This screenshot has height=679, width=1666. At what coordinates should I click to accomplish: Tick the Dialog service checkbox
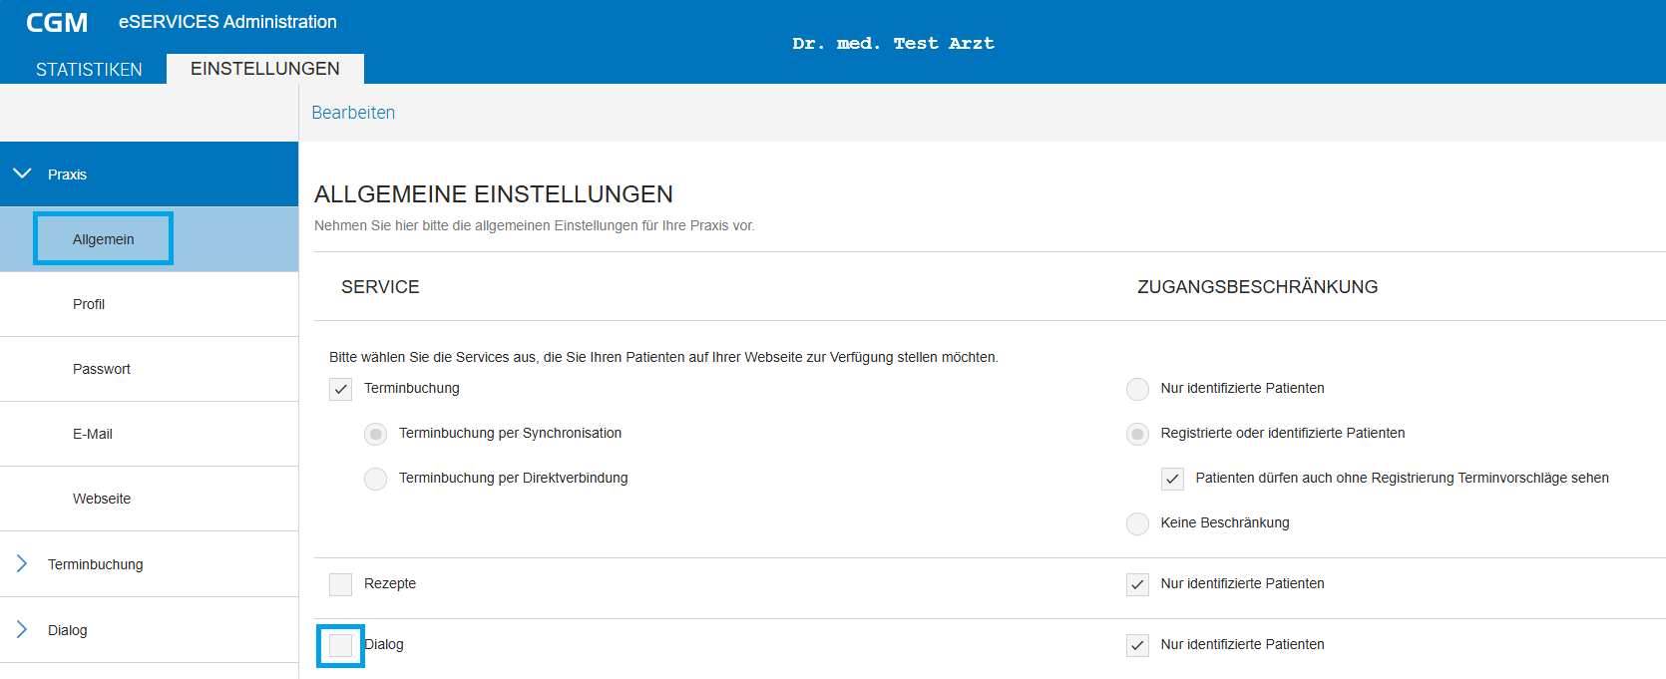tap(341, 645)
